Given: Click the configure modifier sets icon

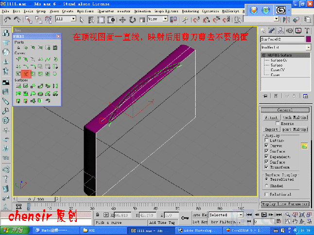Looking at the screenshot, I should pos(305,96).
